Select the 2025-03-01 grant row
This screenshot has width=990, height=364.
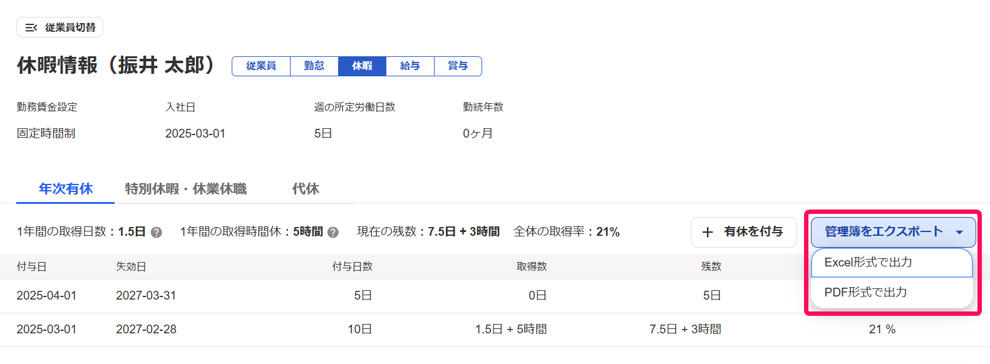495,330
